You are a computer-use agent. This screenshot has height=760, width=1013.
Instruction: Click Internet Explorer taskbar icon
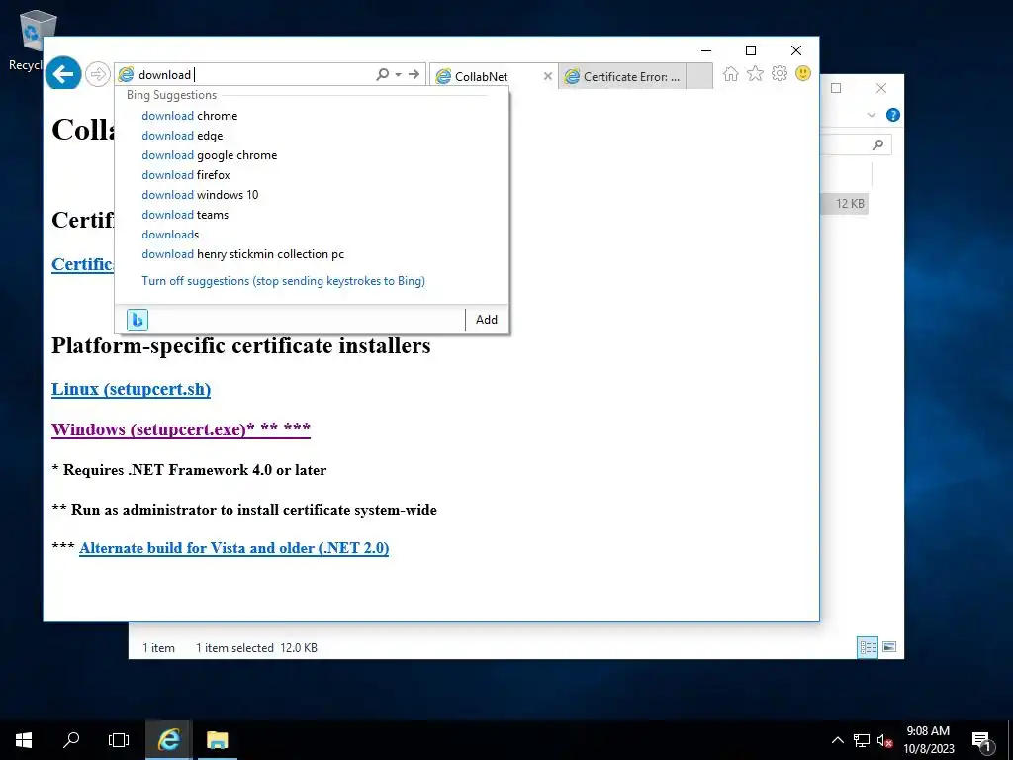click(168, 740)
